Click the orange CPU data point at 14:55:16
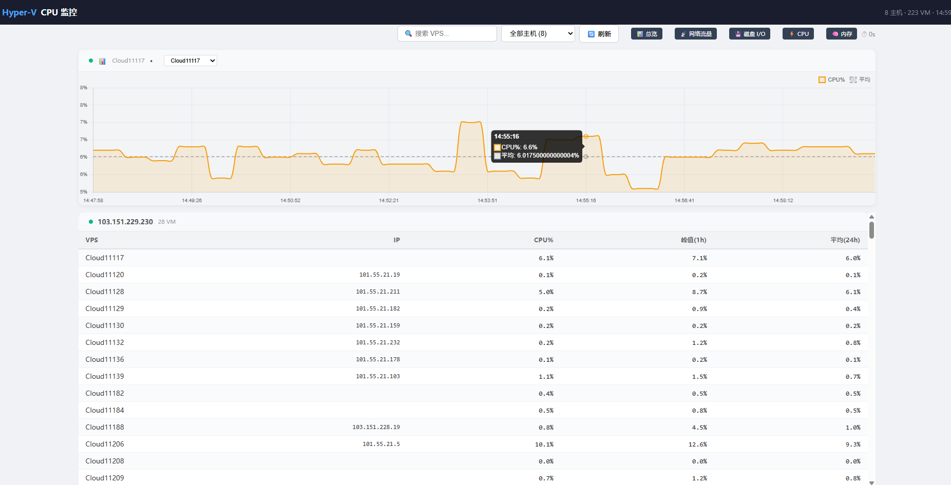Viewport: 951px width, 485px height. pos(586,137)
